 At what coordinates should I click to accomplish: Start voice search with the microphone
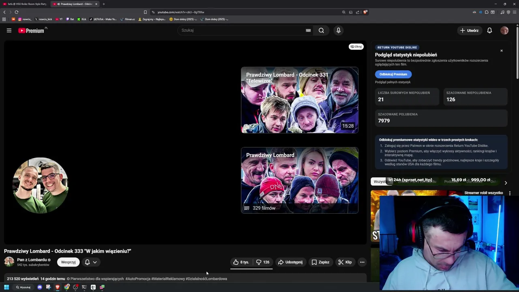click(x=339, y=30)
